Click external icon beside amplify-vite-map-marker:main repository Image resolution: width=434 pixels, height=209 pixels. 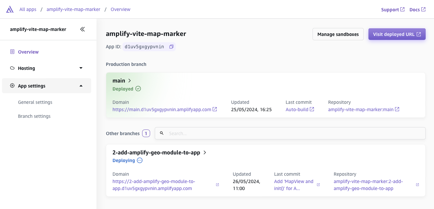pos(397,109)
